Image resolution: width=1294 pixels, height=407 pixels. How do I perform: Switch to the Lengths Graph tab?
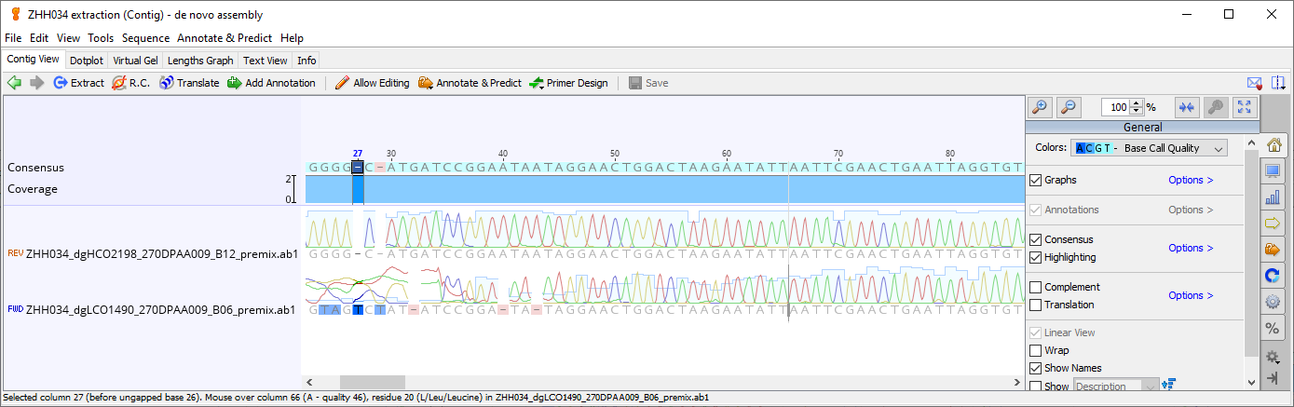200,60
